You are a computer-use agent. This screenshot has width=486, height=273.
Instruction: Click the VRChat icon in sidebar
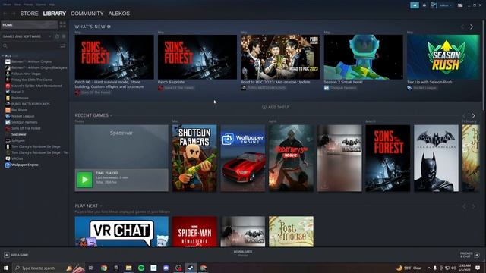coord(8,158)
